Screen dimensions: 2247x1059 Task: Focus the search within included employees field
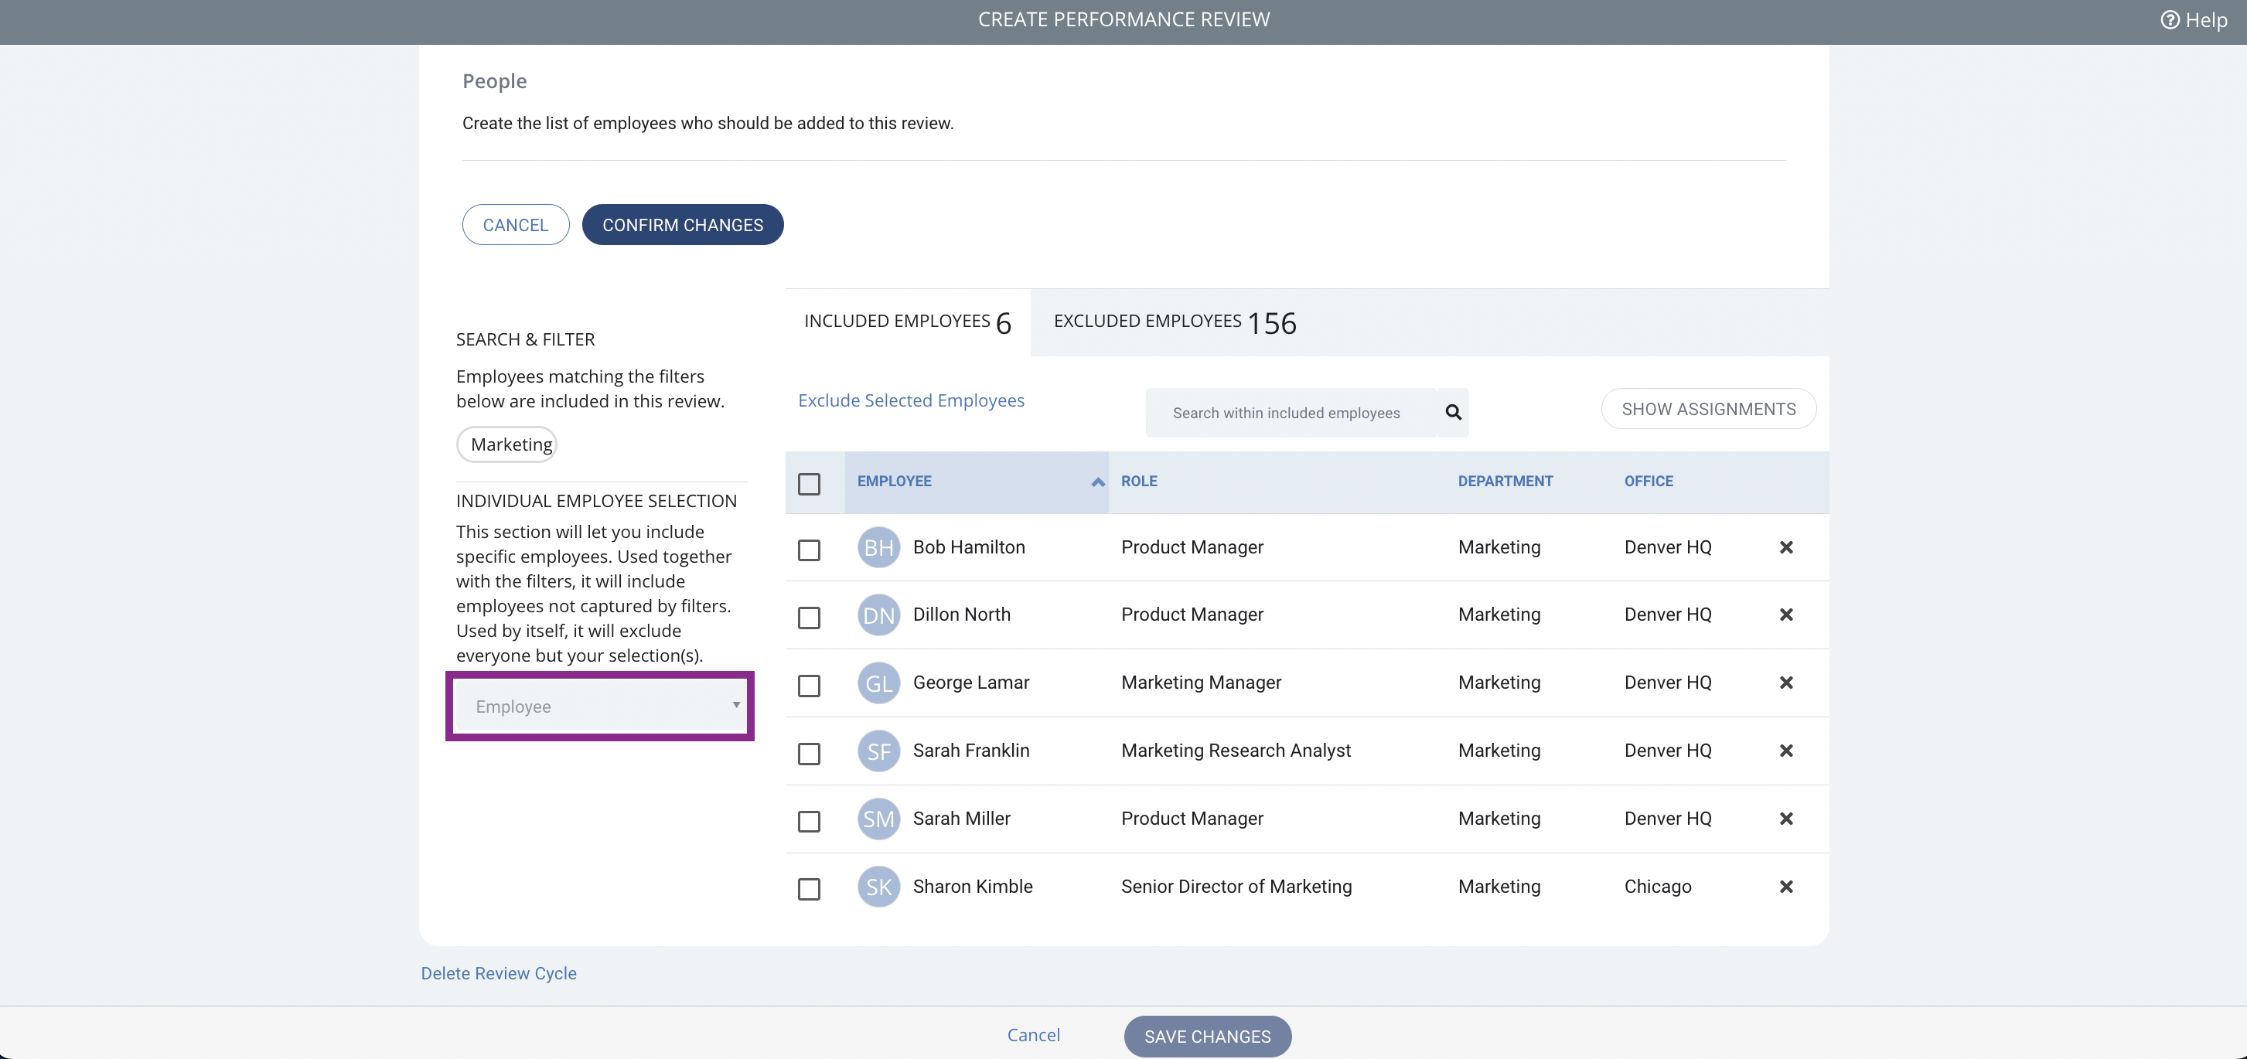(x=1291, y=412)
